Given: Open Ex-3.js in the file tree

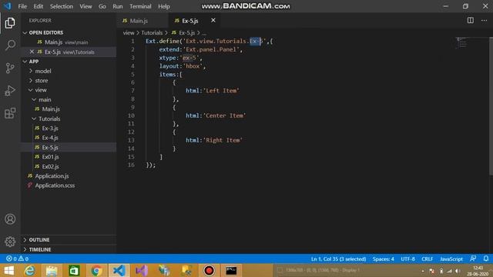Looking at the screenshot, I should tap(69, 128).
